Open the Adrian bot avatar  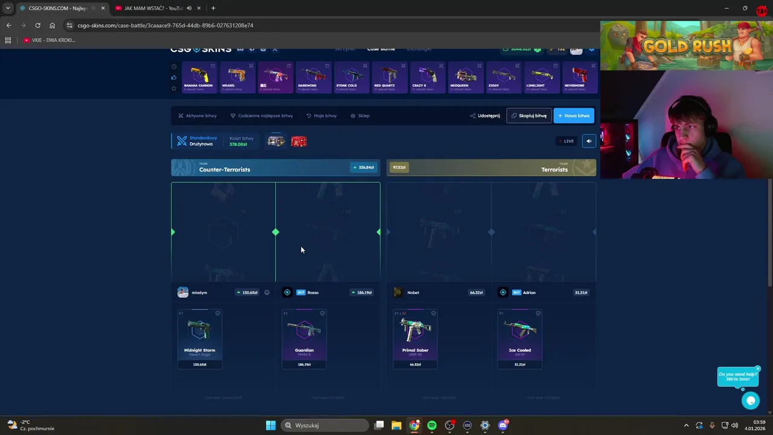tap(503, 292)
